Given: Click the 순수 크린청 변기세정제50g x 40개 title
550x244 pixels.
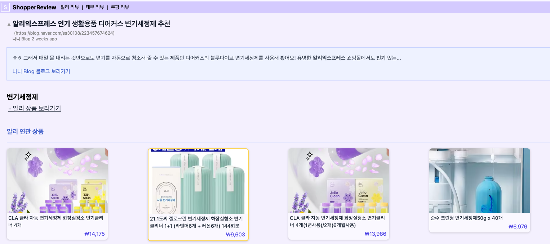Looking at the screenshot, I should coord(467,218).
